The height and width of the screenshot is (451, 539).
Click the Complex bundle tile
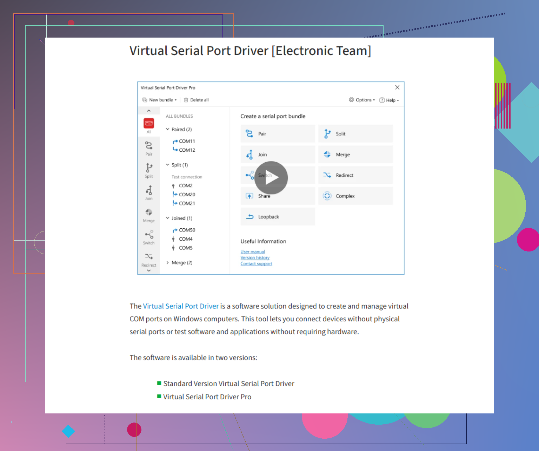355,196
